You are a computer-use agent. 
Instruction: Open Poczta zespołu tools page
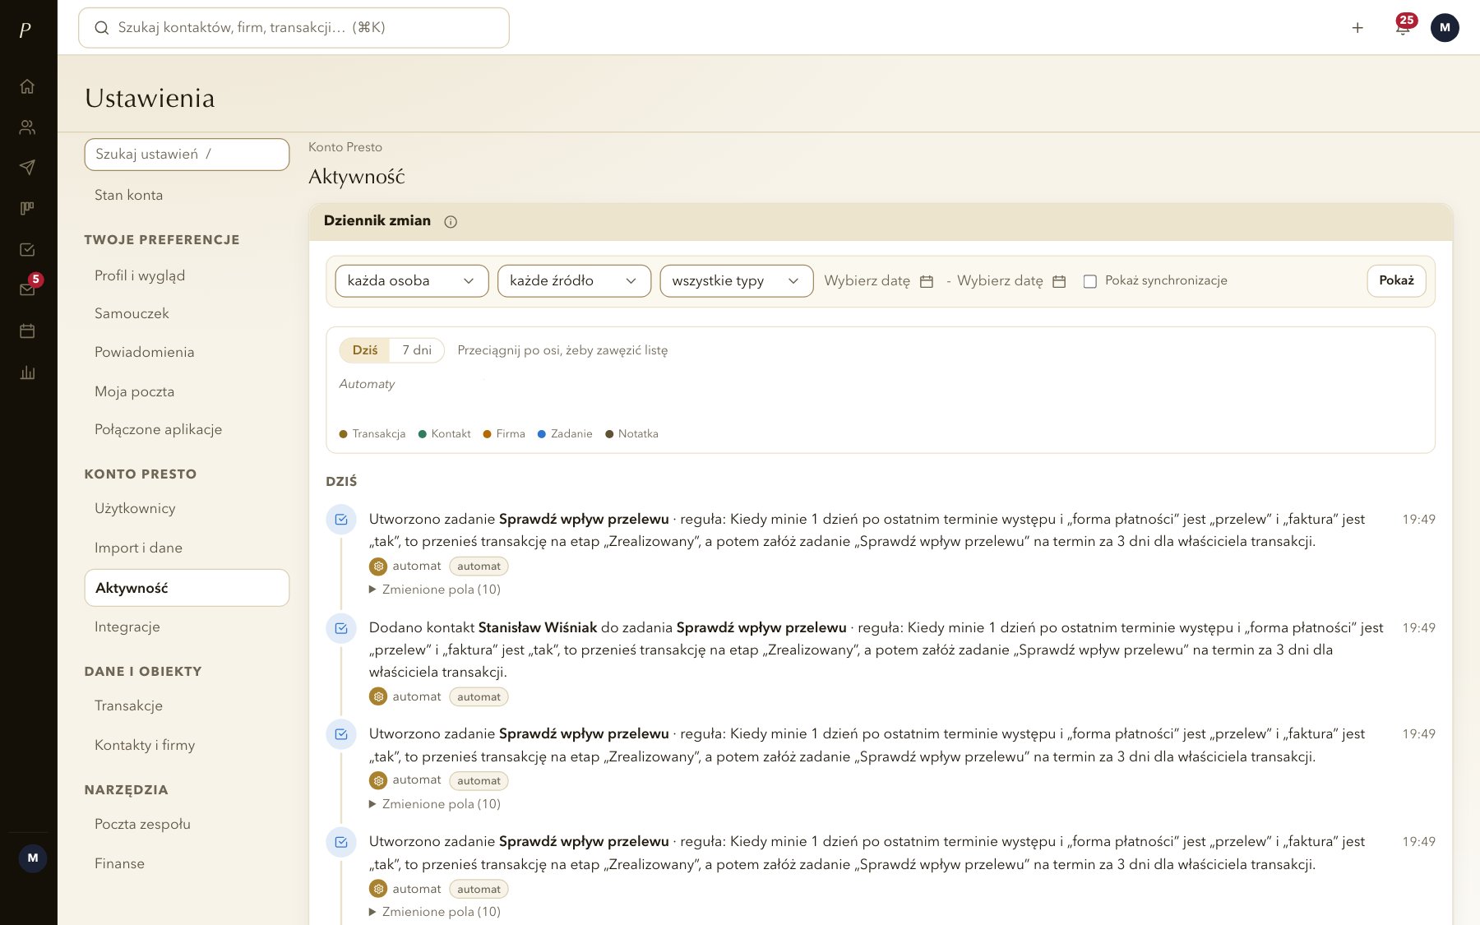tap(142, 824)
